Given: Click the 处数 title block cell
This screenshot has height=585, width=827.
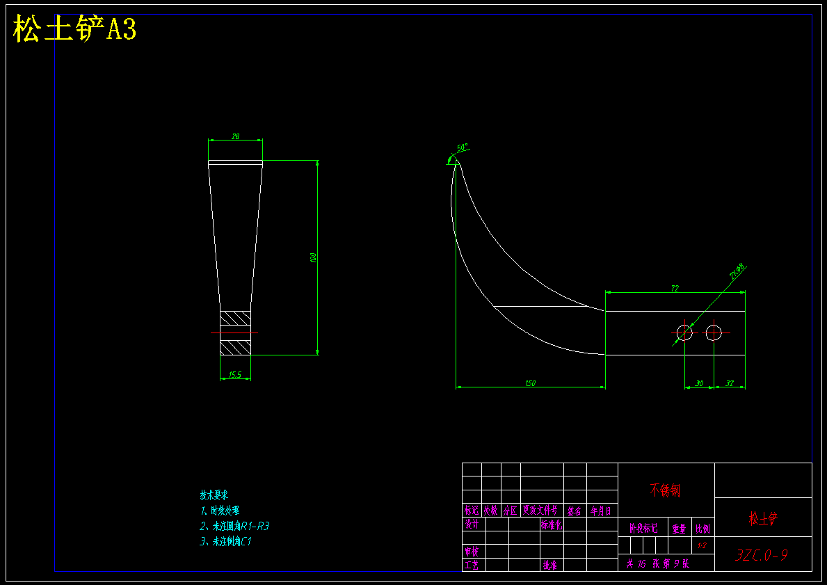Looking at the screenshot, I should [x=490, y=510].
